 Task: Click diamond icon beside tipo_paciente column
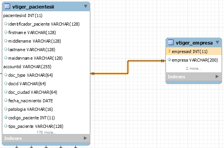[5, 126]
